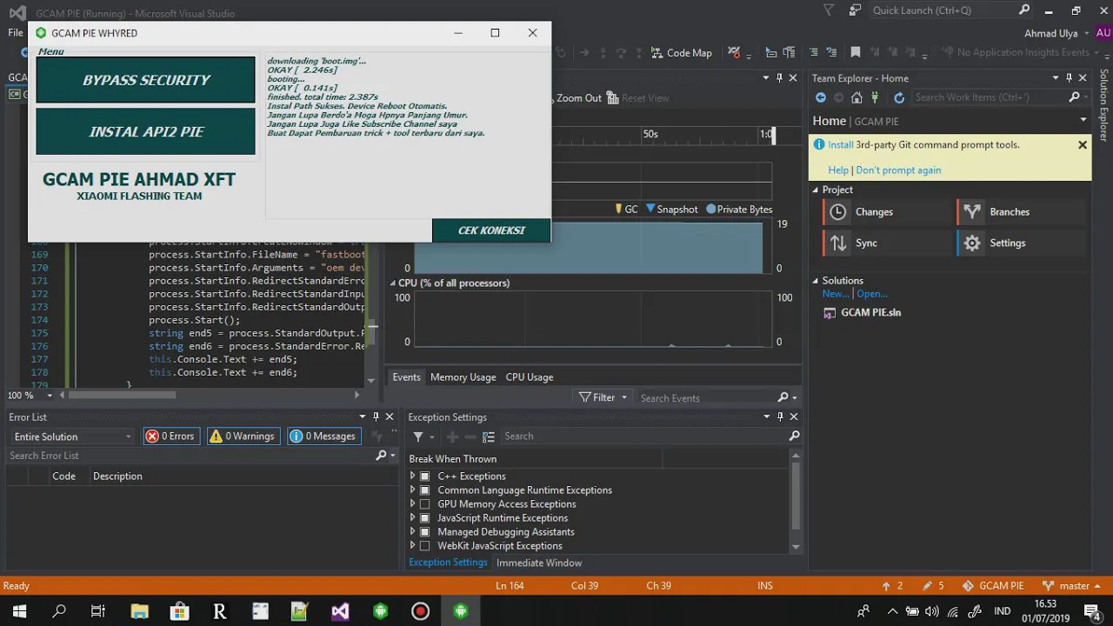Toggle the 0 Warnings filter button
The width and height of the screenshot is (1113, 626).
243,436
